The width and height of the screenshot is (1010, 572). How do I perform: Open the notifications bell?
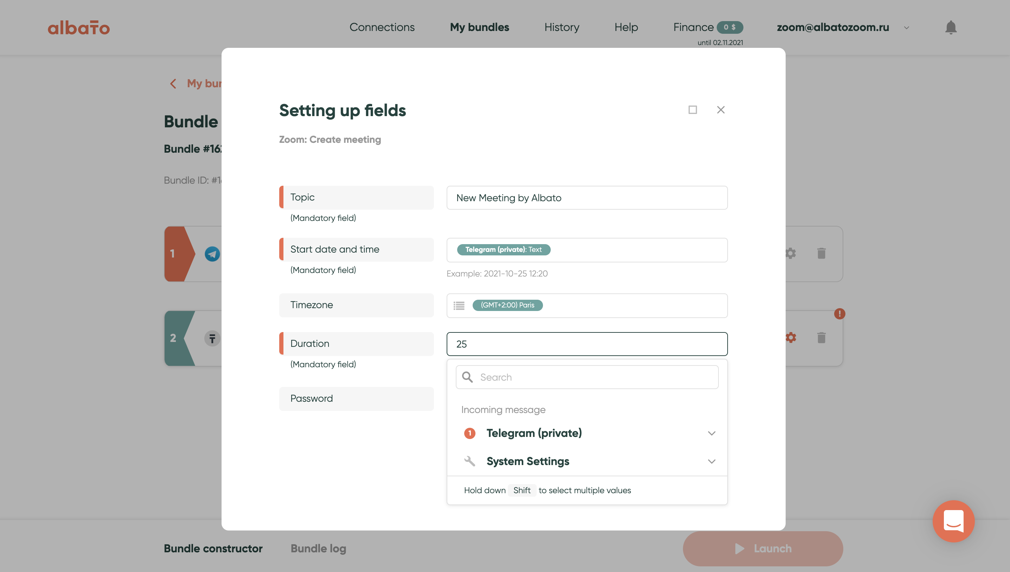coord(951,27)
